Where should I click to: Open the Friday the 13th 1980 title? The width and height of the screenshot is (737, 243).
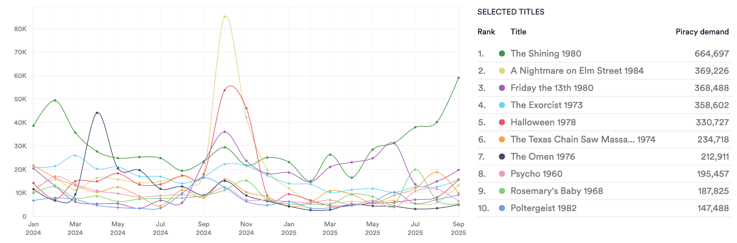coord(552,88)
